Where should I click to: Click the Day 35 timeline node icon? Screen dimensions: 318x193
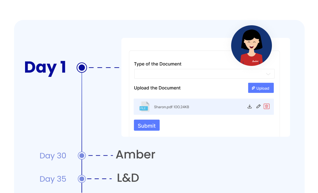click(x=81, y=179)
